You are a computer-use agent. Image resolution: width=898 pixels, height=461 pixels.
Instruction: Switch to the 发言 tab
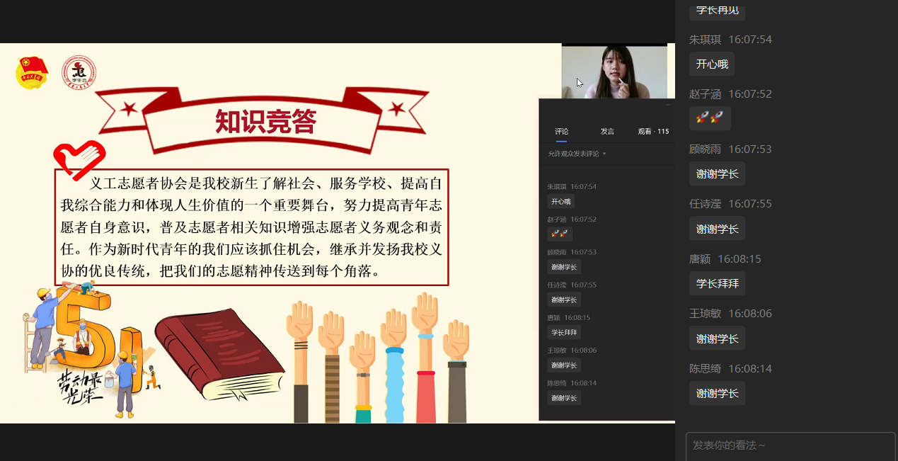[607, 132]
